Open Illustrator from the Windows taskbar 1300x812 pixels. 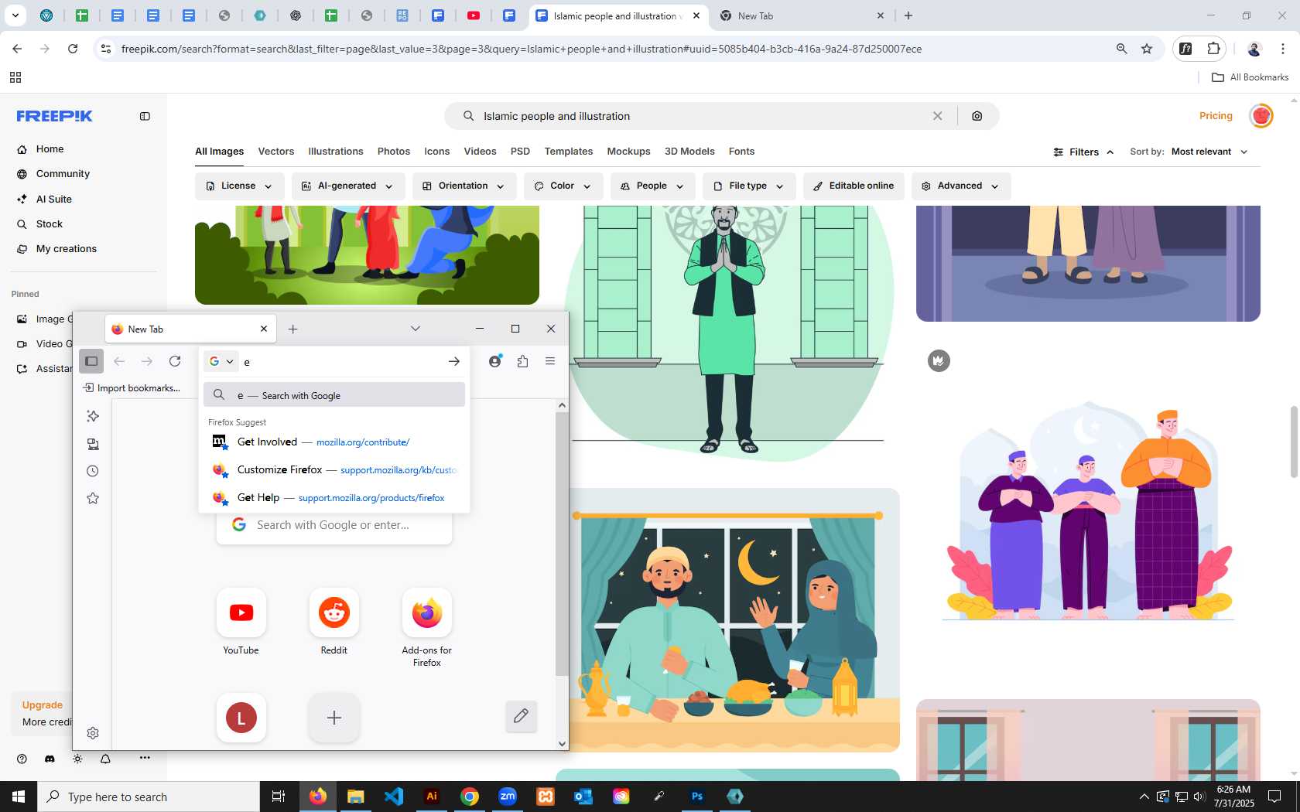tap(432, 797)
